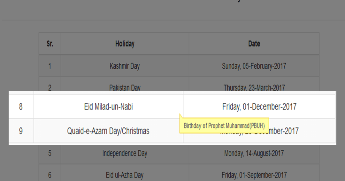Click serial number 9 in highlighted row
Viewport: 345px width, 181px height.
pyautogui.click(x=21, y=131)
